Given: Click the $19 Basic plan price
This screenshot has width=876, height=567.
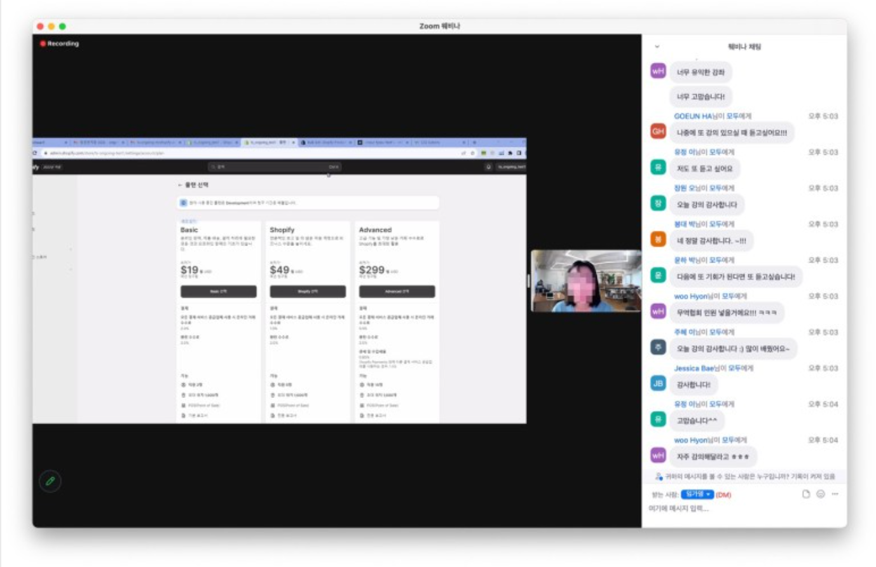Looking at the screenshot, I should click(x=189, y=270).
